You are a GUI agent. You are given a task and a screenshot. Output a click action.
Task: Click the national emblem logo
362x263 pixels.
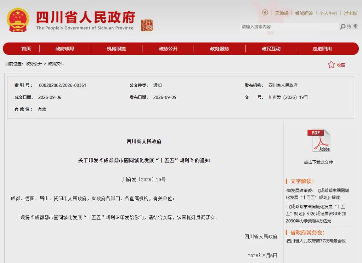(18, 20)
